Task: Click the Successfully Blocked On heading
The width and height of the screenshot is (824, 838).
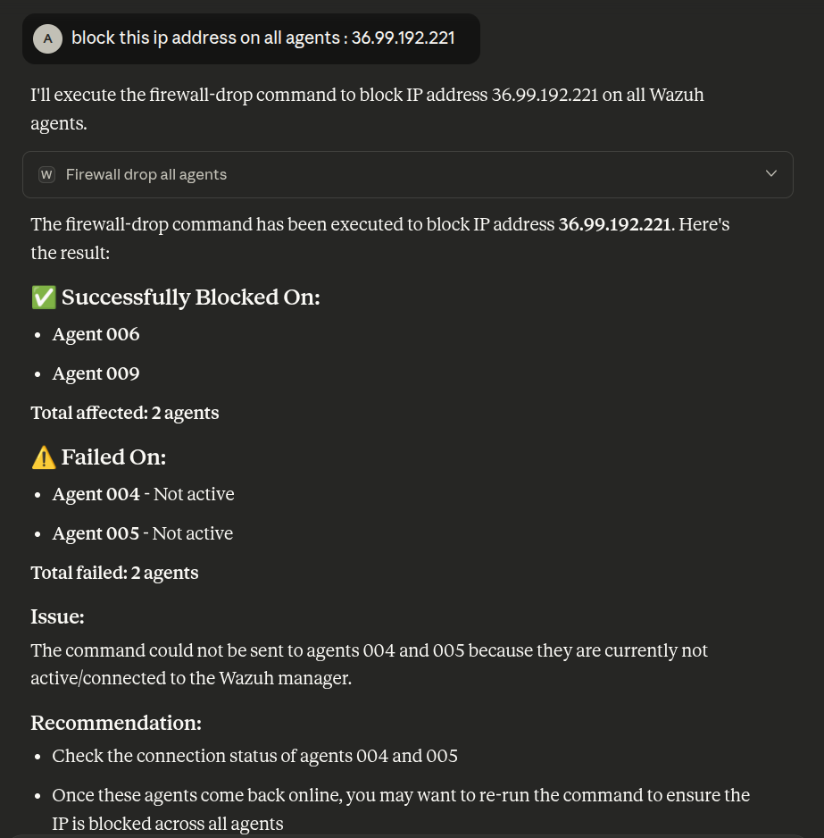Action: pyautogui.click(x=190, y=297)
